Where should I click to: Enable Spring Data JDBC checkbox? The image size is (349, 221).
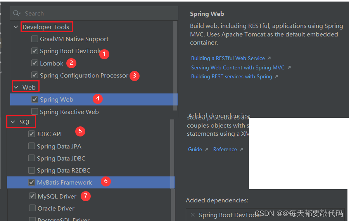32,158
